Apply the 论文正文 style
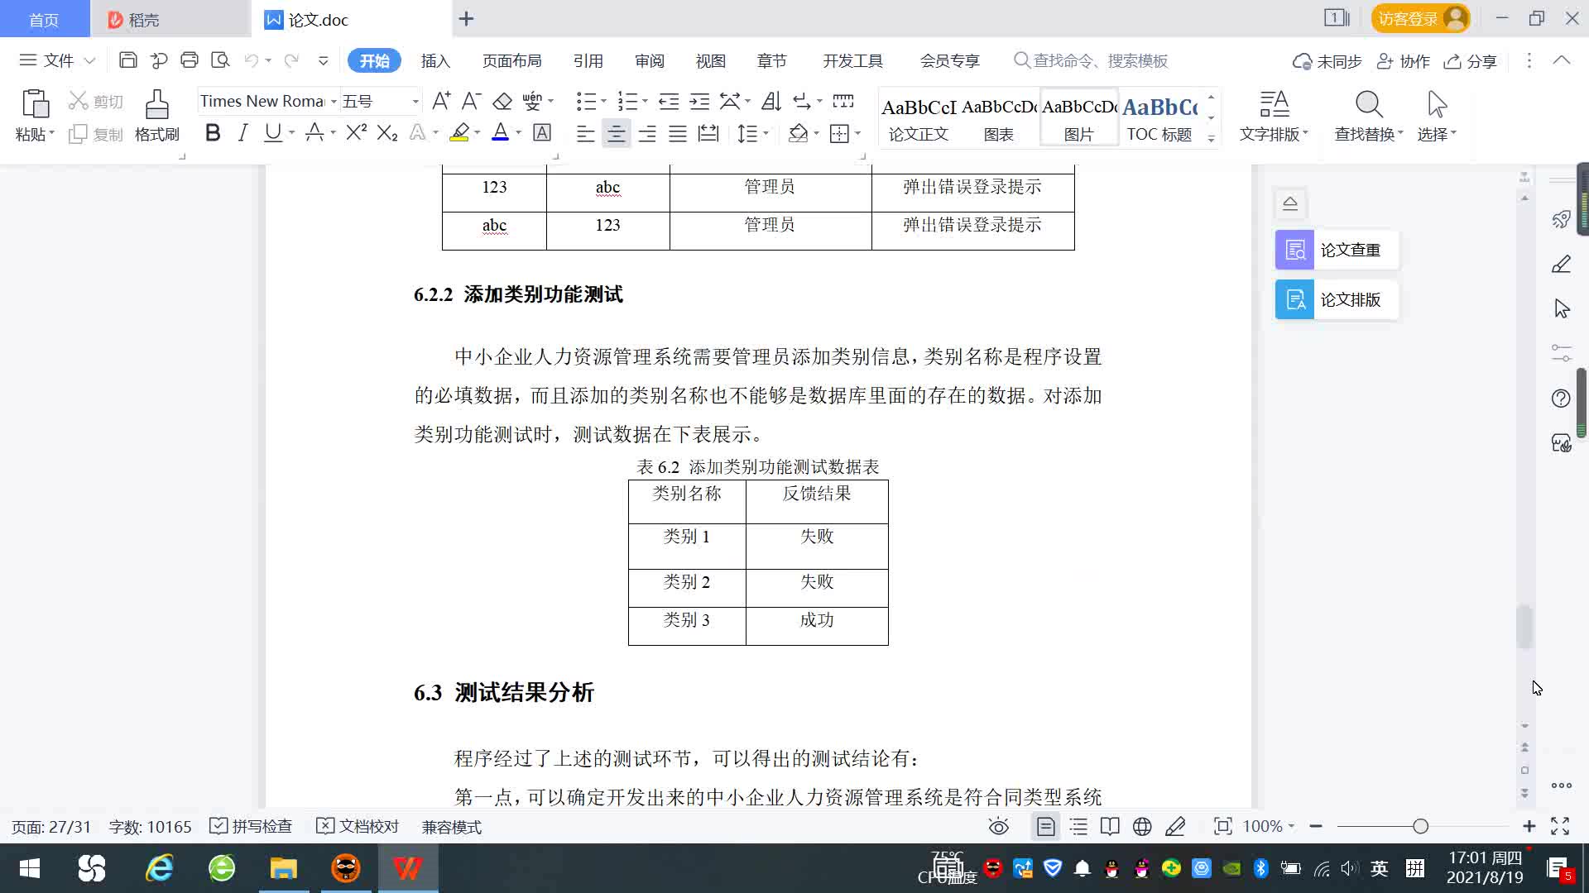The width and height of the screenshot is (1589, 893). point(918,118)
